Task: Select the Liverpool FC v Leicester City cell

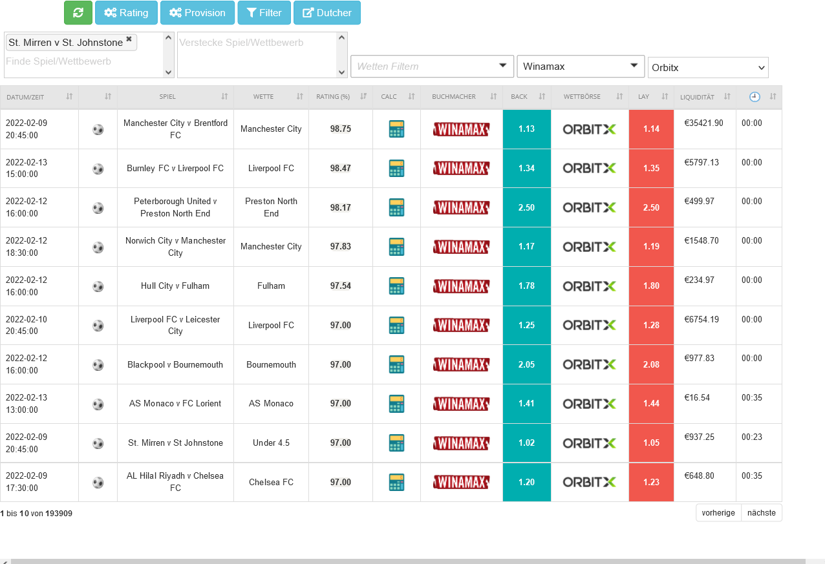Action: (x=175, y=325)
